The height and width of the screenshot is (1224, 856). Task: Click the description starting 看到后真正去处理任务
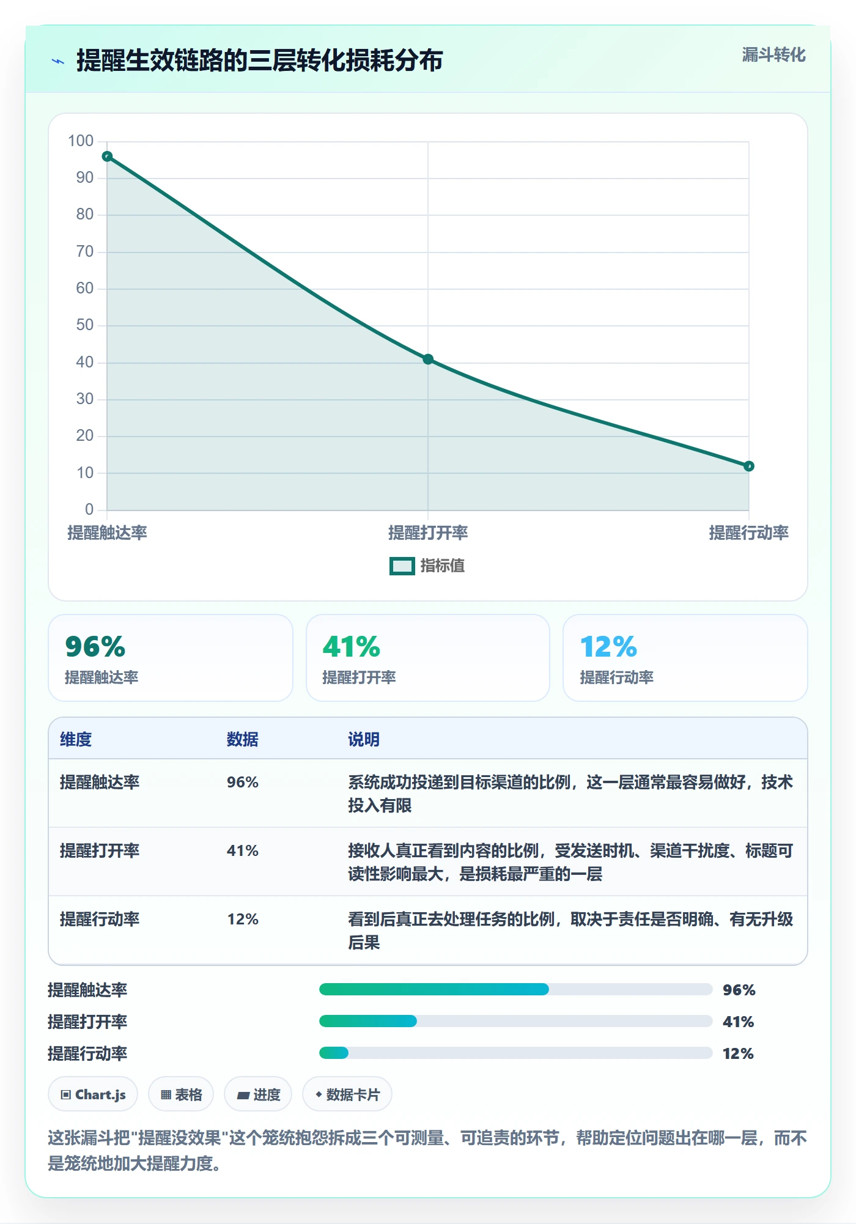(x=570, y=931)
